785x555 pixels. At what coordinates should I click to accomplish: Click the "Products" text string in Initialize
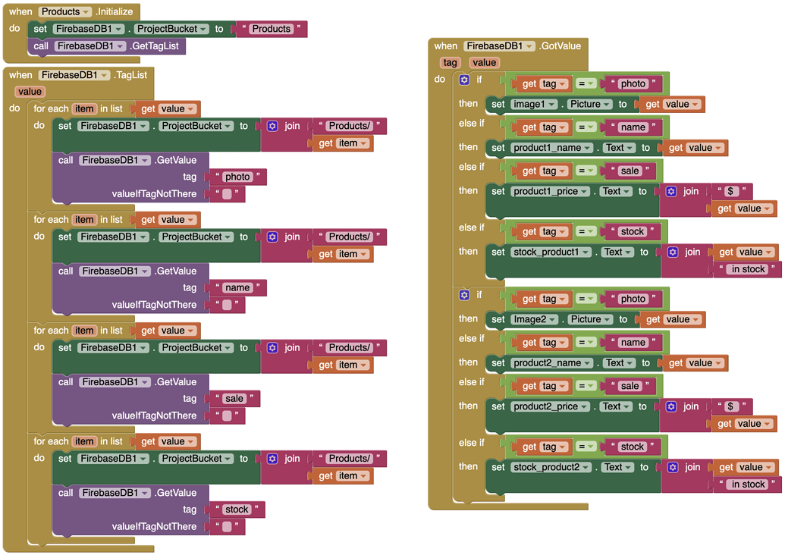(271, 29)
